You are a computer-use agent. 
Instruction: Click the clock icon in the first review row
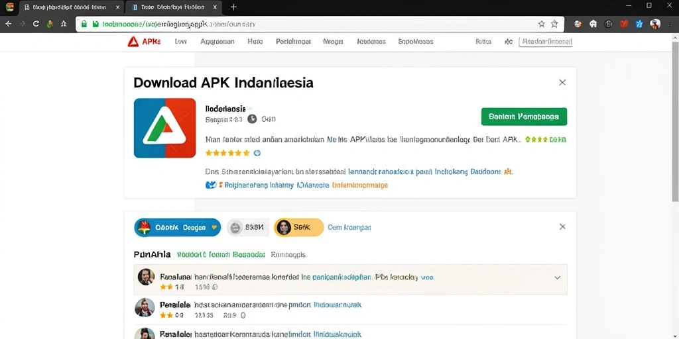click(x=215, y=287)
